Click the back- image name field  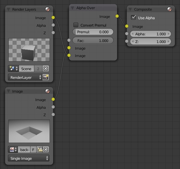point(24,150)
